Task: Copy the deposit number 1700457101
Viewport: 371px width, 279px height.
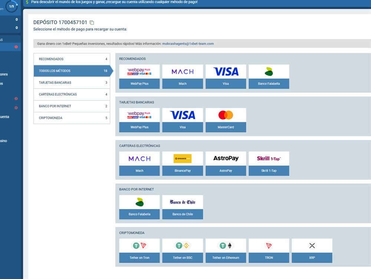Action: pyautogui.click(x=92, y=23)
